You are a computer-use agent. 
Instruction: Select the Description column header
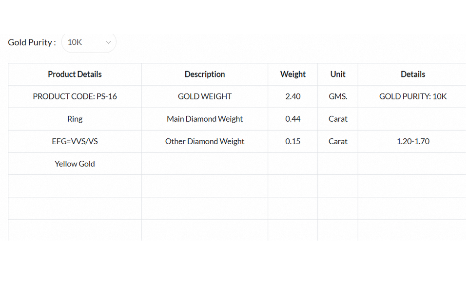tap(205, 74)
